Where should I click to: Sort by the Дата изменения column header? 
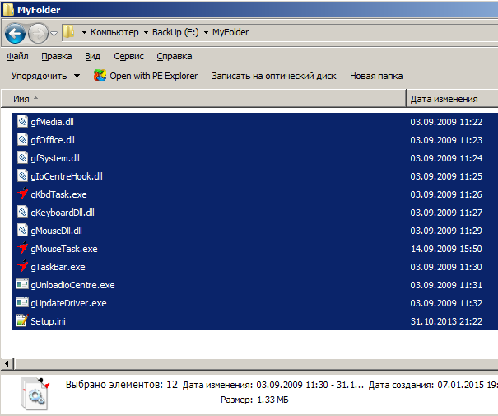(x=444, y=99)
